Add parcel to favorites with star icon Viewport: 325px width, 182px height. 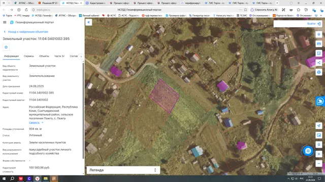tap(6, 47)
